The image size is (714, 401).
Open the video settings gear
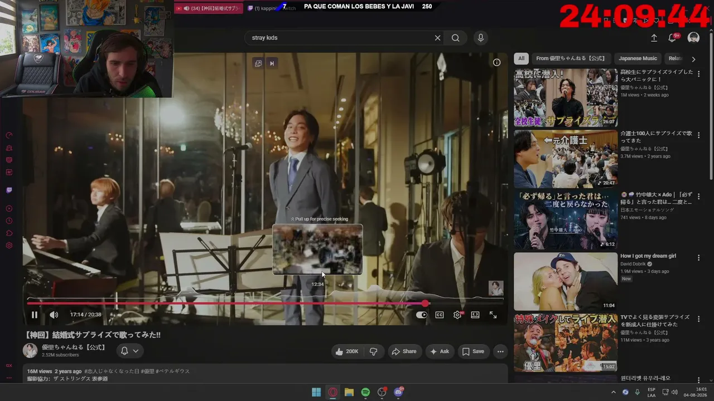(x=457, y=315)
